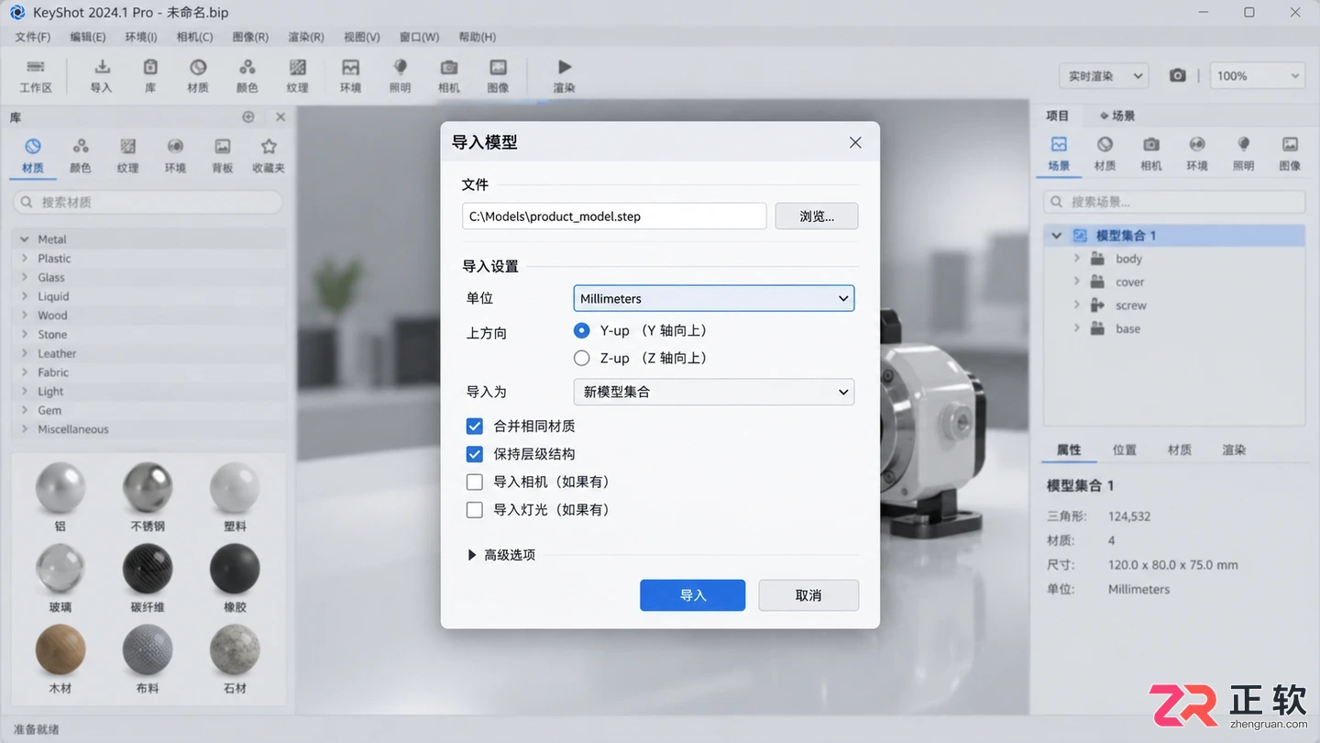1320x743 pixels.
Task: Open the 文件(F) menu
Action: [x=33, y=37]
